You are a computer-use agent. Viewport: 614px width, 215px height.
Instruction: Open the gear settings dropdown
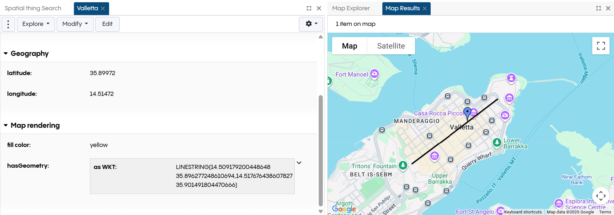tap(311, 24)
